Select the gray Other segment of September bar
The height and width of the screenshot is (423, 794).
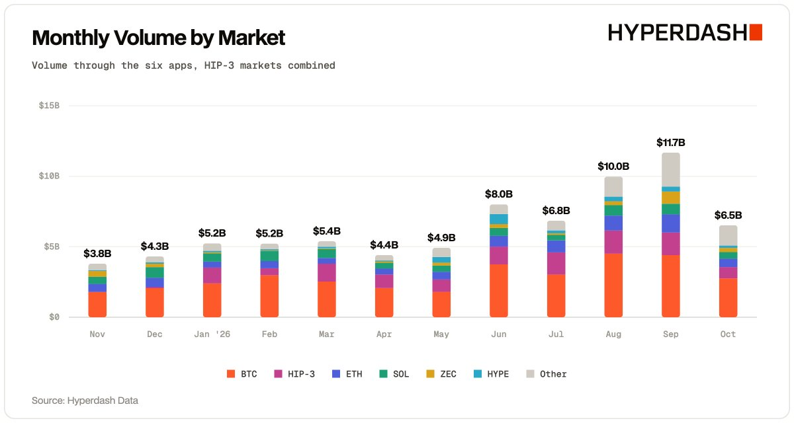click(671, 170)
